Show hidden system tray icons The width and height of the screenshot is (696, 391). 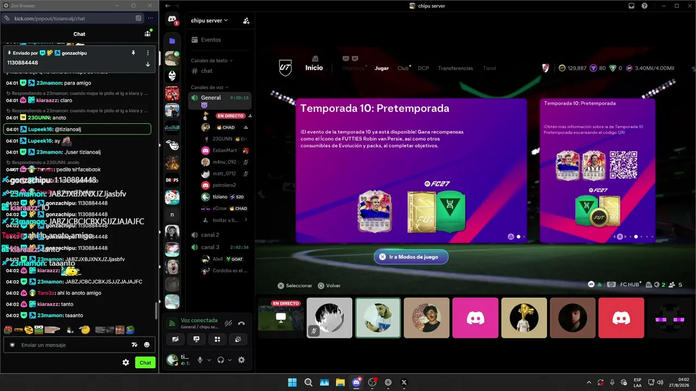pos(588,382)
